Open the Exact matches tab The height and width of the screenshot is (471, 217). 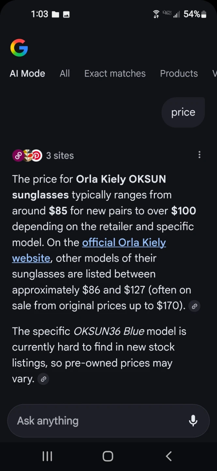coord(115,73)
